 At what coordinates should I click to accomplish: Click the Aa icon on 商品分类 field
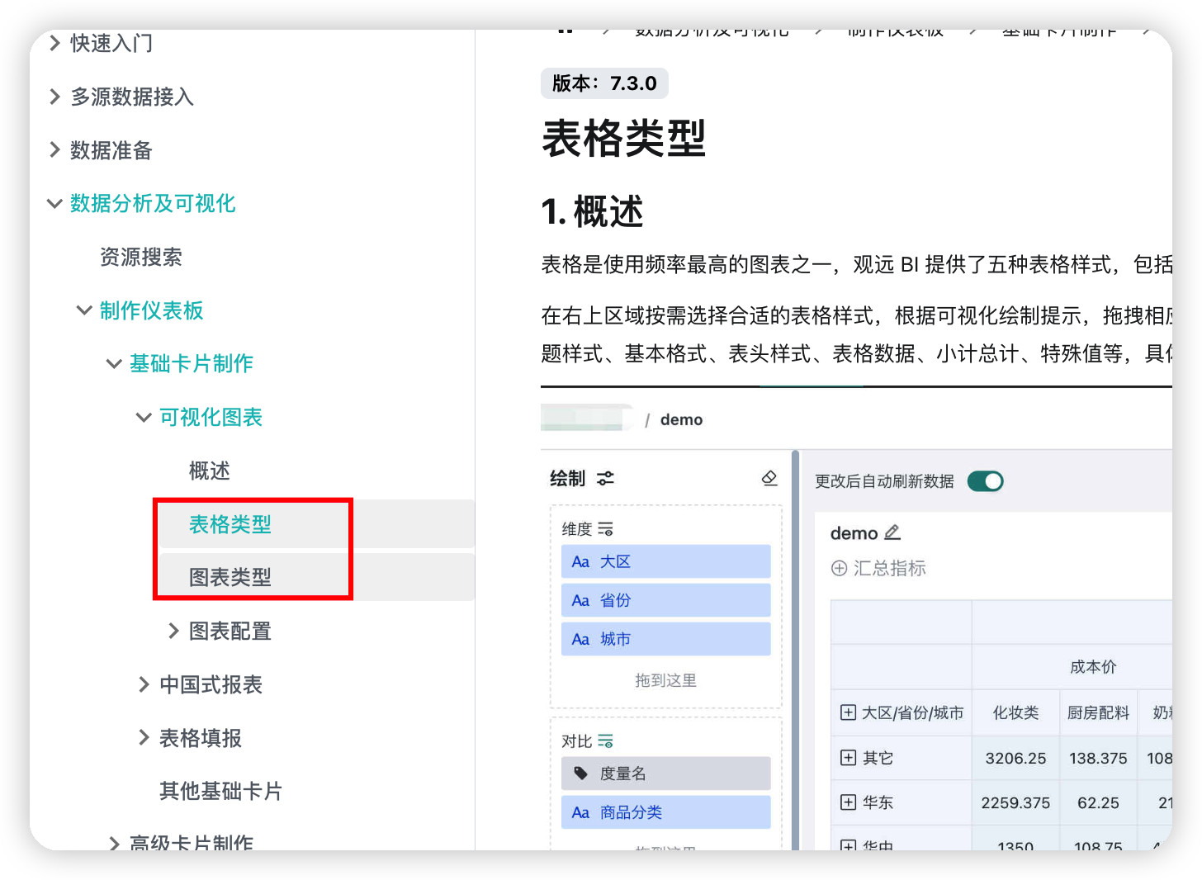point(580,811)
